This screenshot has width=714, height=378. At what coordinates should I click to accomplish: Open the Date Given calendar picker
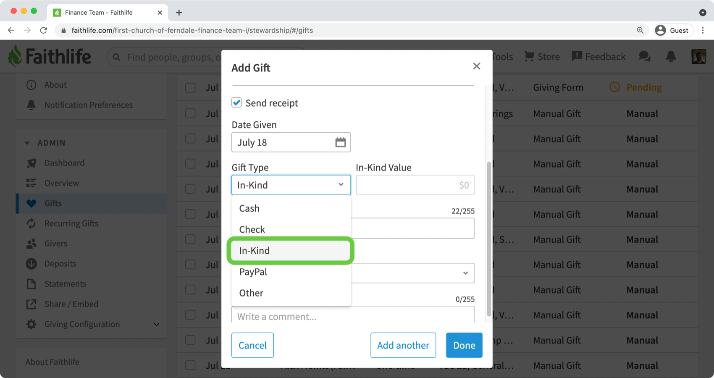[x=340, y=142]
